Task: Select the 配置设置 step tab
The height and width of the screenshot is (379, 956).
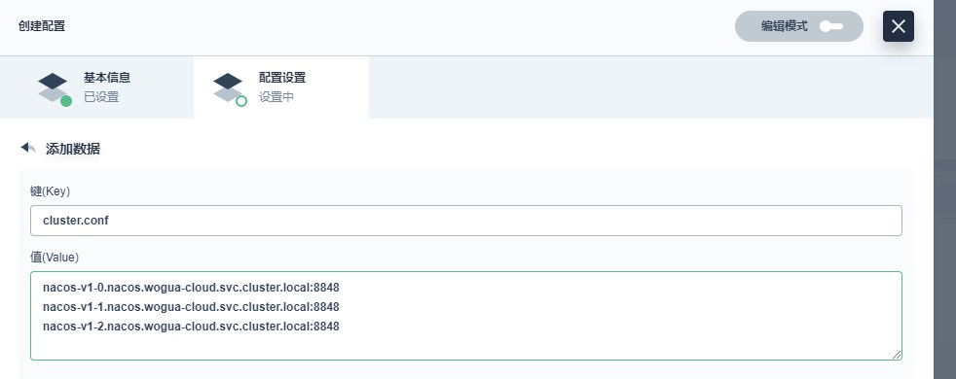Action: pos(281,87)
